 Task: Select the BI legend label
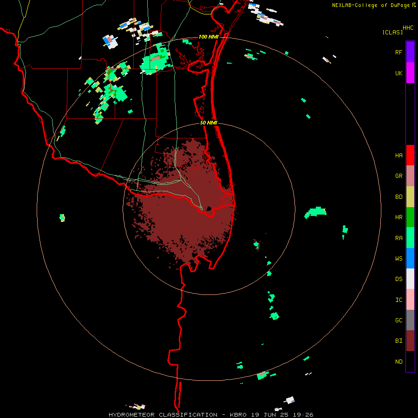point(398,341)
